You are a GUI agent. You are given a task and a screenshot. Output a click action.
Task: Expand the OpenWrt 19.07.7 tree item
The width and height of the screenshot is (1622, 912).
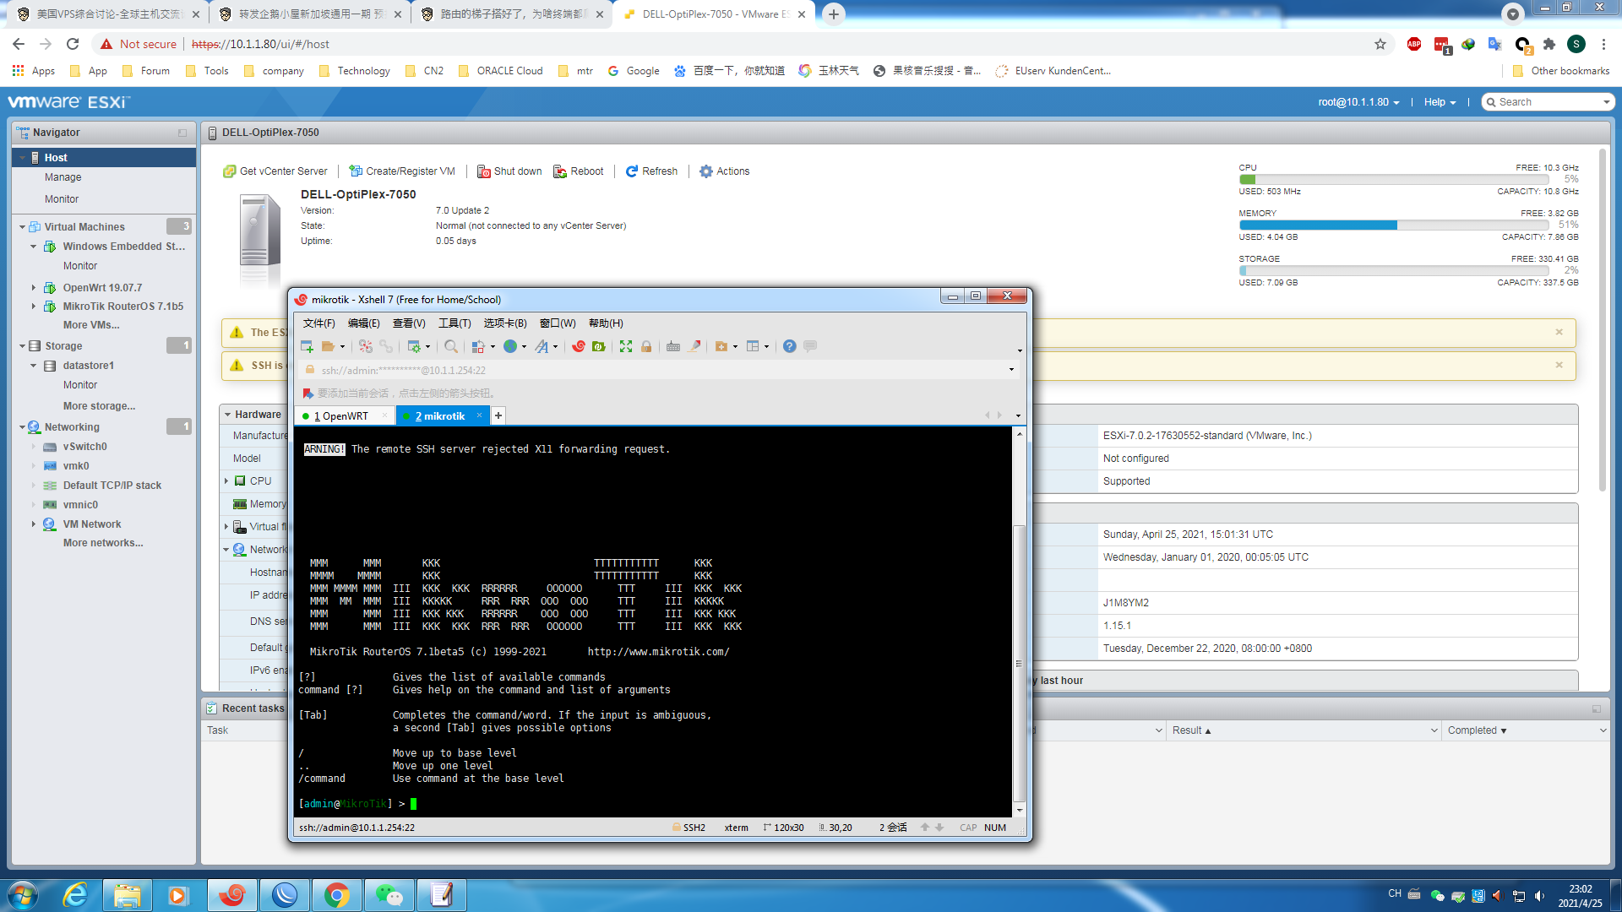pyautogui.click(x=34, y=288)
